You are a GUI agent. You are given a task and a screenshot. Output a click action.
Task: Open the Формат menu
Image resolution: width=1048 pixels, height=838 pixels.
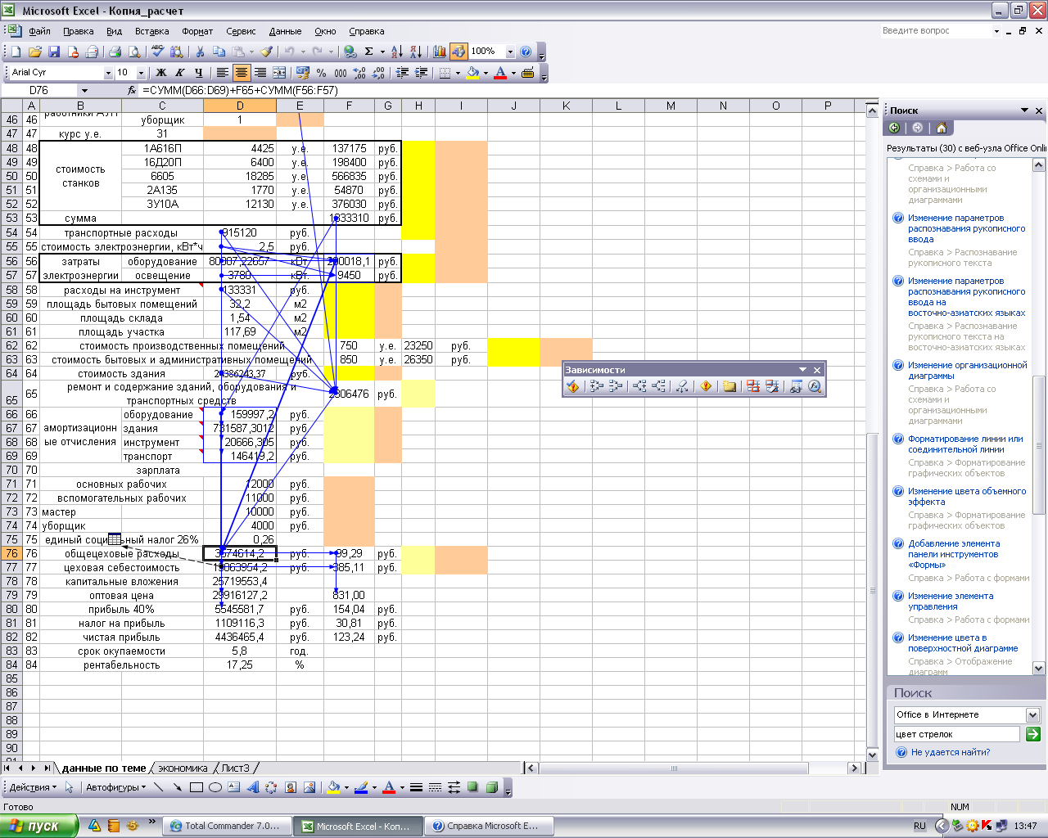[x=197, y=31]
